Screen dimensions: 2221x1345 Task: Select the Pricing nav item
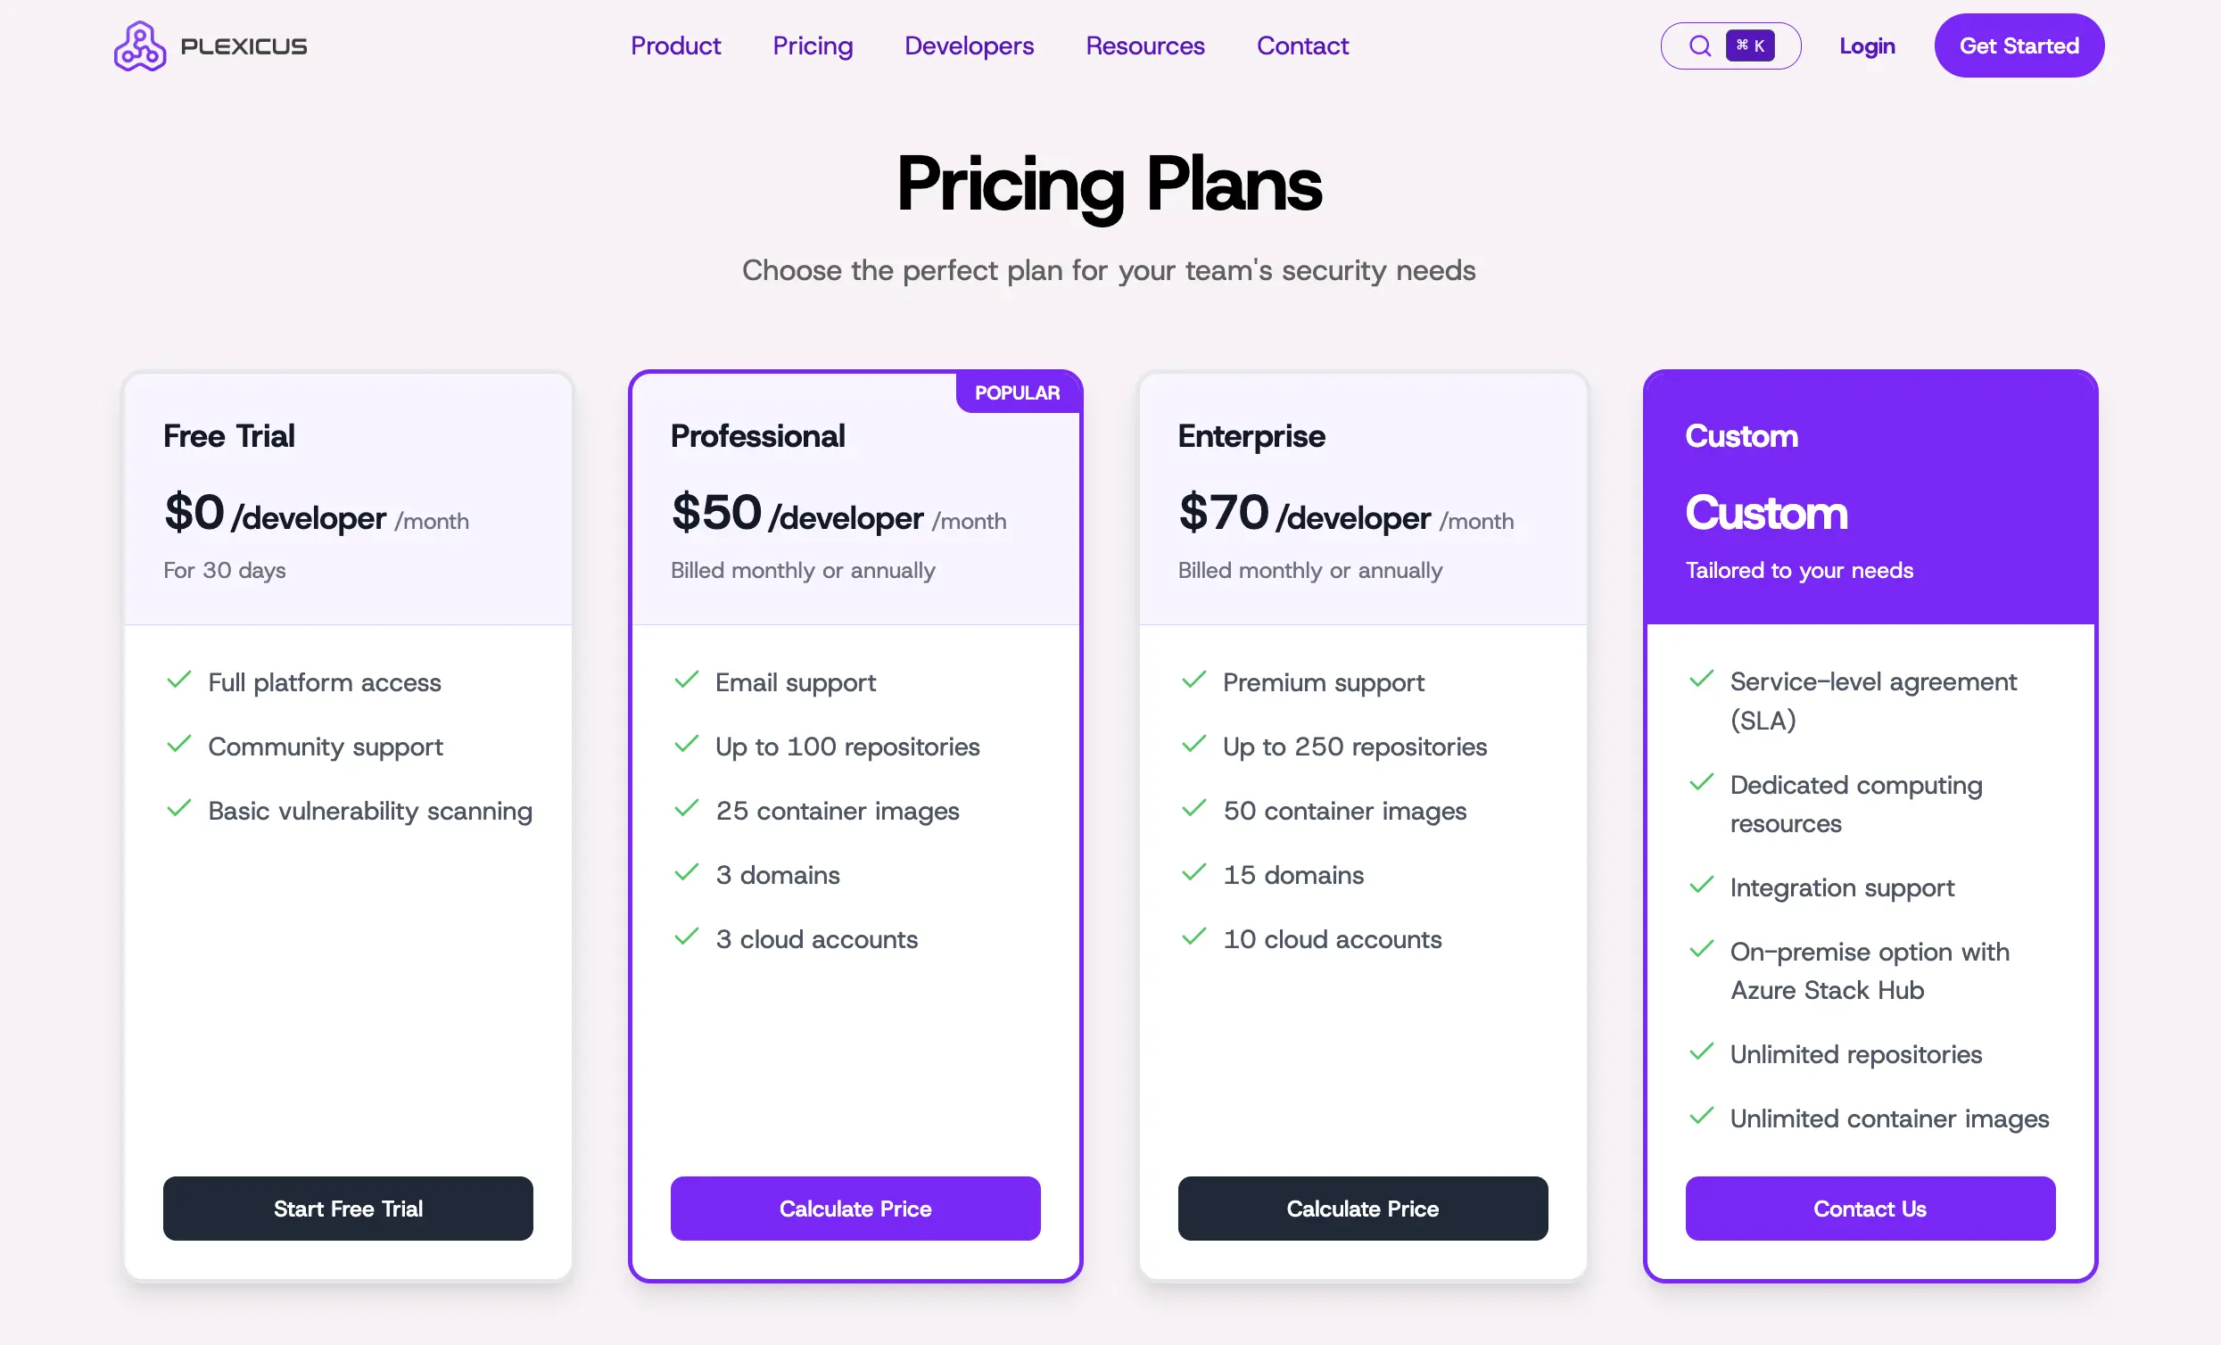[813, 45]
